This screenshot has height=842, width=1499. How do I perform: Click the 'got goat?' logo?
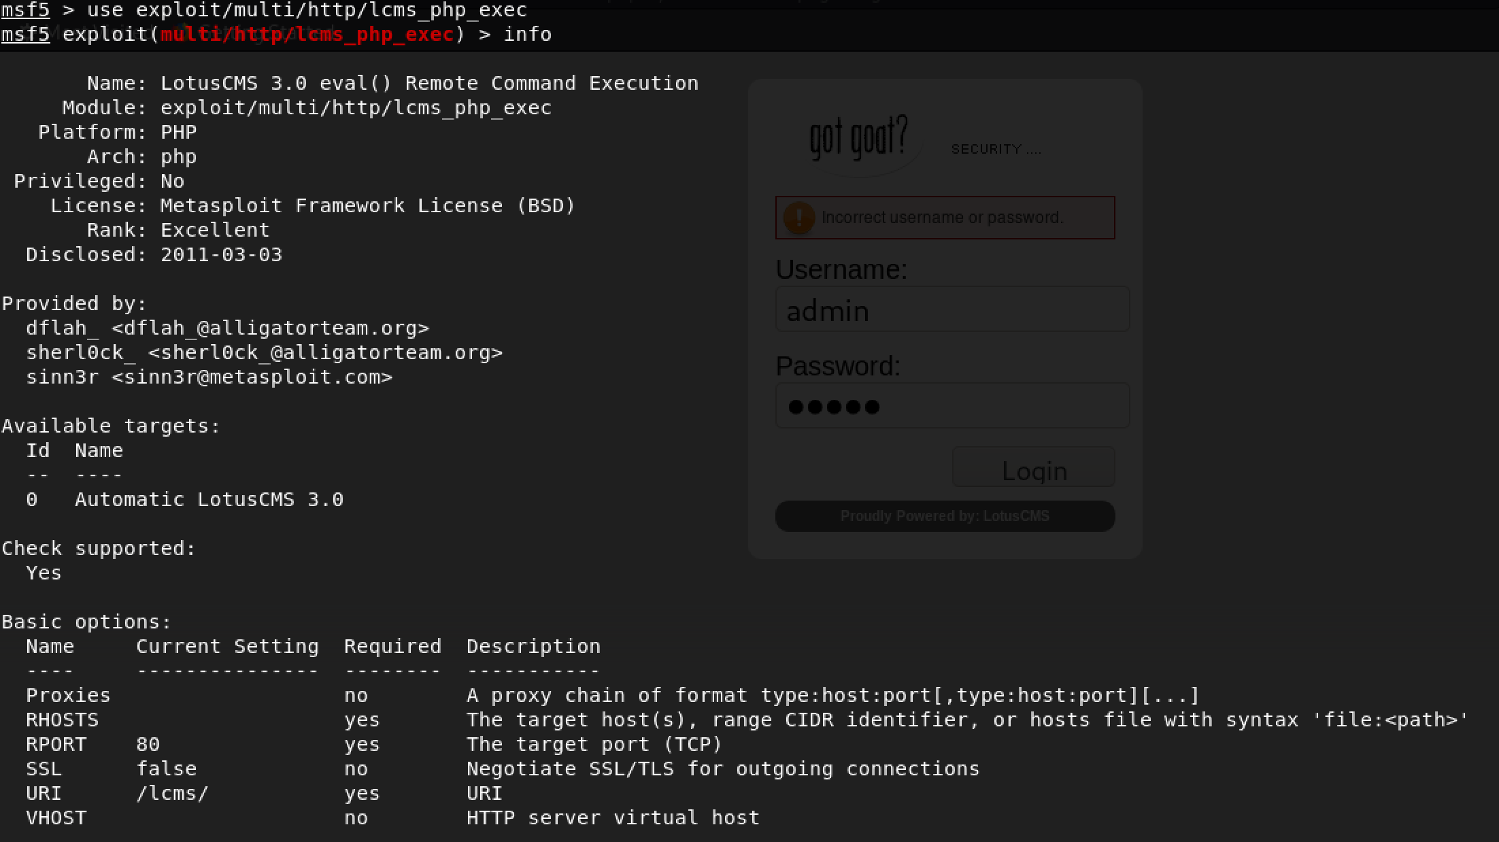pyautogui.click(x=858, y=139)
